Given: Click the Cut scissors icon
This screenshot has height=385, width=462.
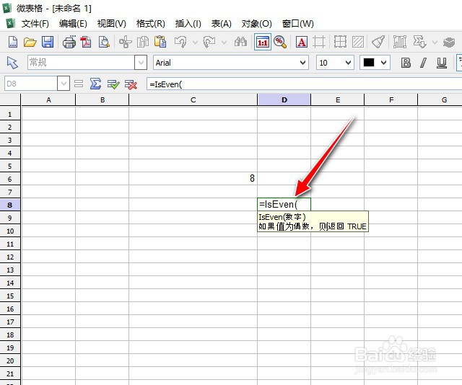Looking at the screenshot, I should [x=125, y=42].
